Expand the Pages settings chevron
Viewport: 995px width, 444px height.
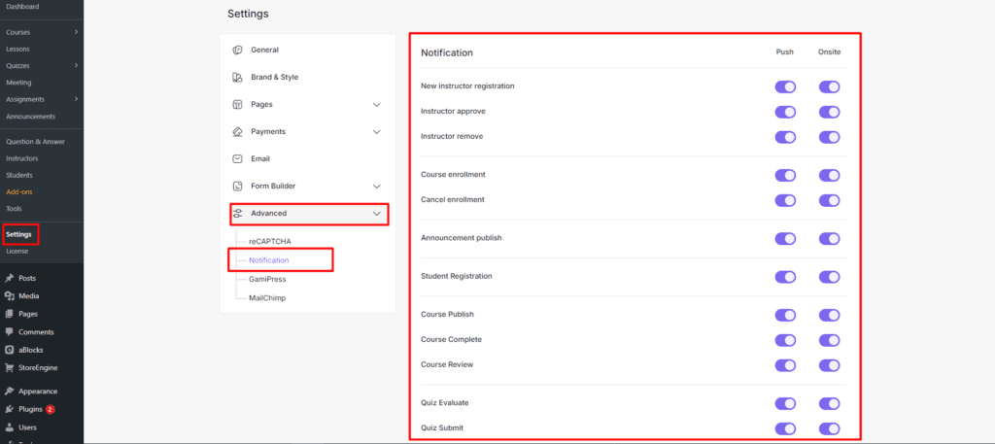click(x=376, y=105)
